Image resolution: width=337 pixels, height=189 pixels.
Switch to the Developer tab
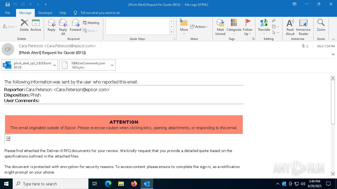coord(45,13)
